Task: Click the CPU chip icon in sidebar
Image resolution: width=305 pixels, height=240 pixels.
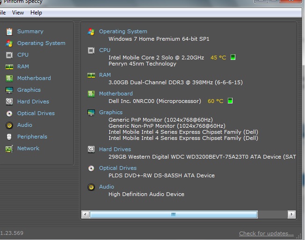Action: tap(9, 55)
